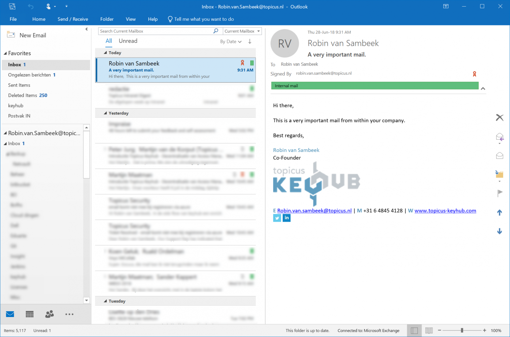
Task: Open the View ribbon tab
Action: point(131,19)
